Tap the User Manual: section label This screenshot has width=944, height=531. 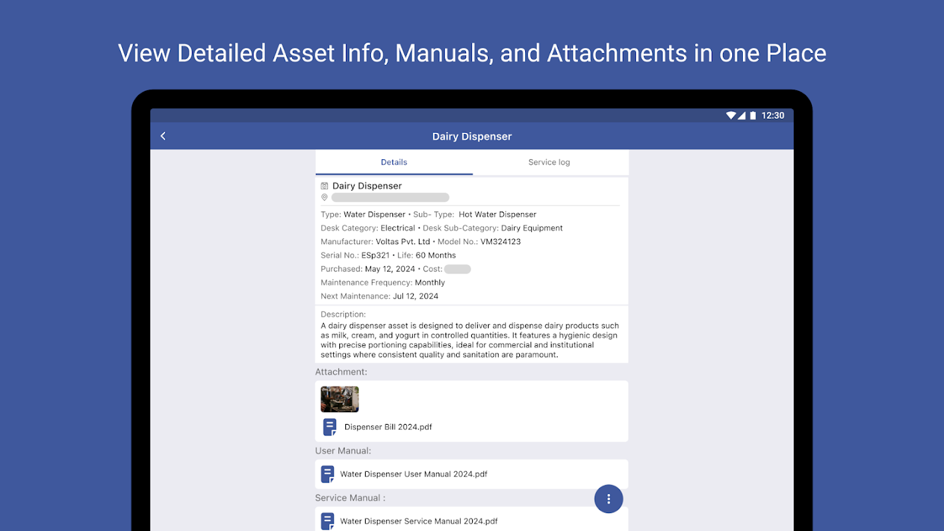click(343, 451)
